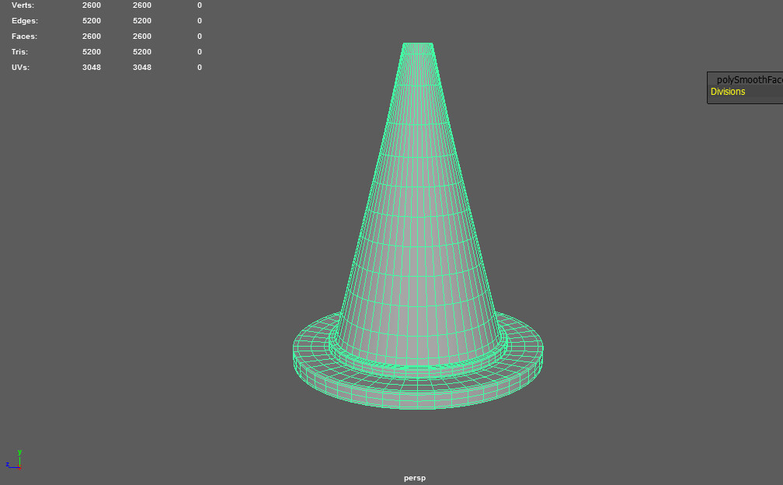This screenshot has width=783, height=485.
Task: Click the Divisions label text
Action: [x=727, y=91]
